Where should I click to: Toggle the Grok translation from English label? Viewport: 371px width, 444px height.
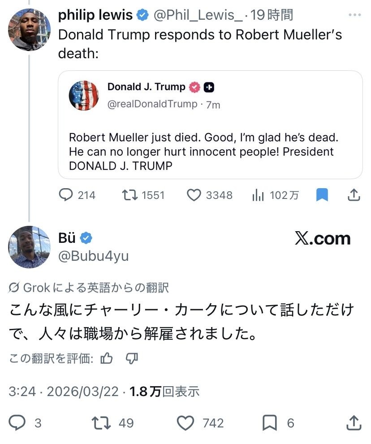click(x=90, y=288)
